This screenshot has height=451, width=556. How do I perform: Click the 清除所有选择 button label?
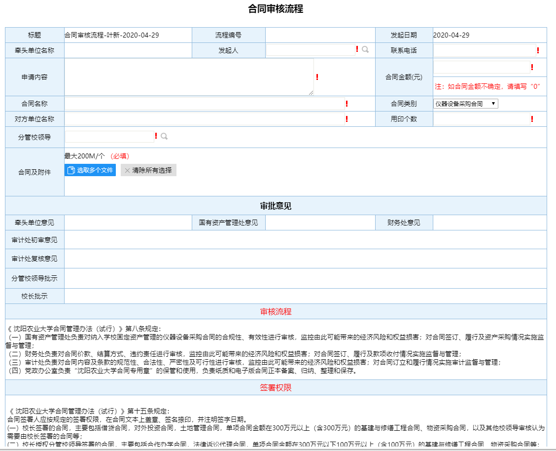[x=152, y=170]
